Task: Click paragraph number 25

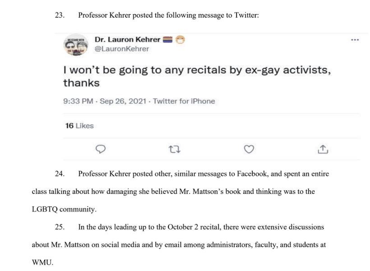Action: click(x=60, y=227)
